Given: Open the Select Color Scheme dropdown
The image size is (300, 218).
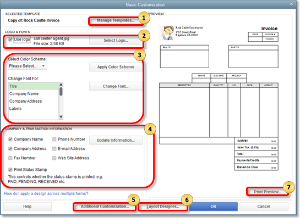Looking at the screenshot, I should point(28,66).
